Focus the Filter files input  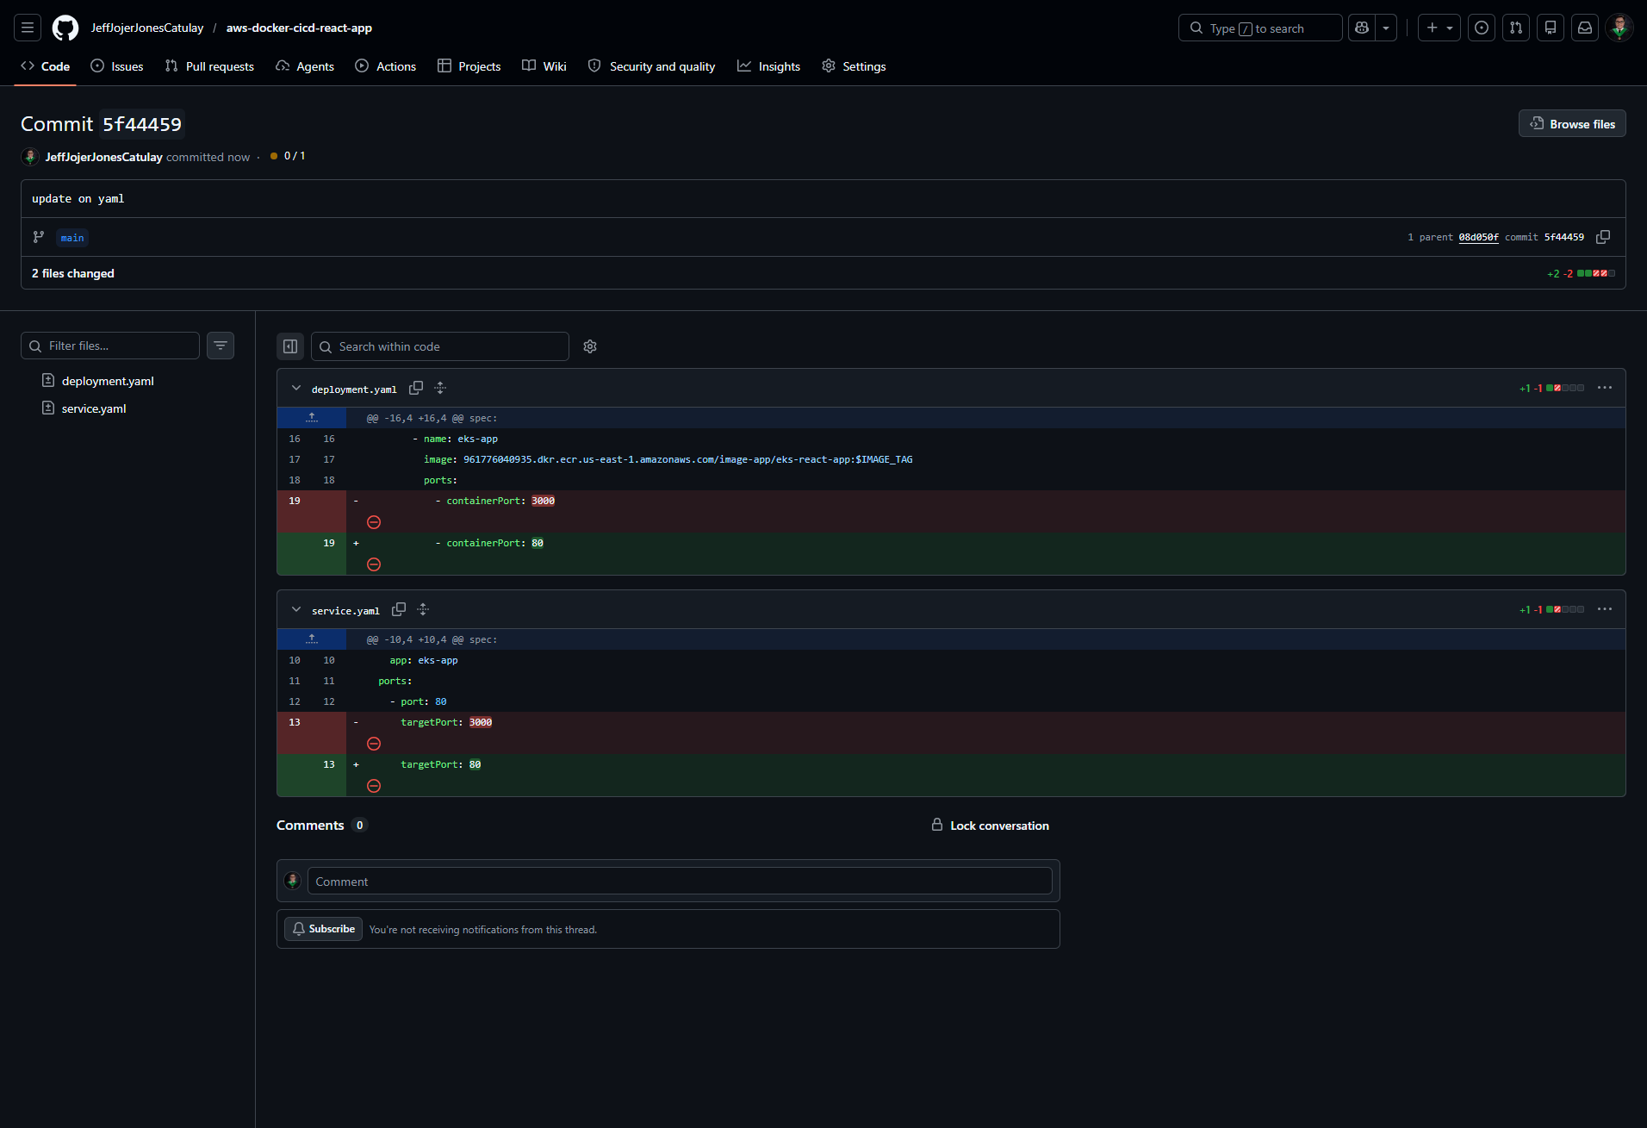coord(110,346)
